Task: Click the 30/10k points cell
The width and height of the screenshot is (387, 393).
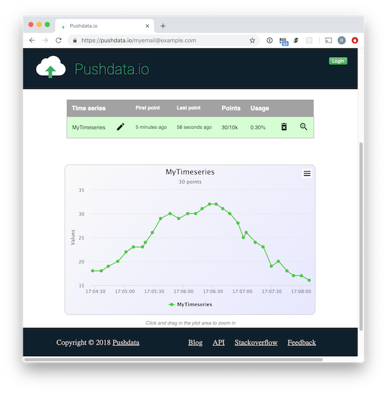Action: click(230, 128)
